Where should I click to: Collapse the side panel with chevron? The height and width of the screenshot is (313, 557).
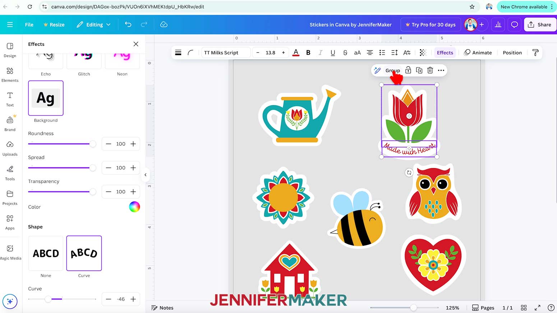(x=146, y=175)
